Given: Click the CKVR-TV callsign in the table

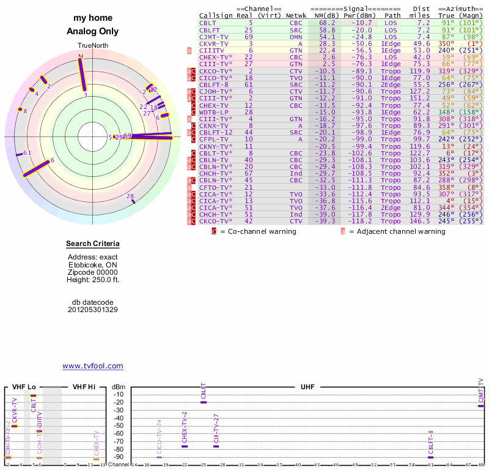Looking at the screenshot, I should [213, 43].
